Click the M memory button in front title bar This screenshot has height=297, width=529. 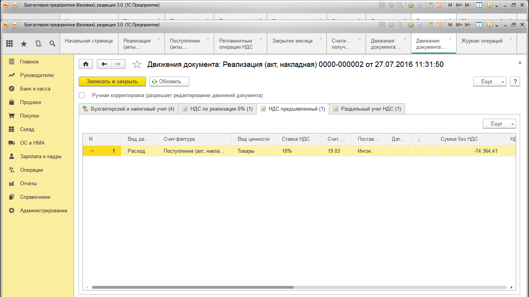click(x=450, y=25)
